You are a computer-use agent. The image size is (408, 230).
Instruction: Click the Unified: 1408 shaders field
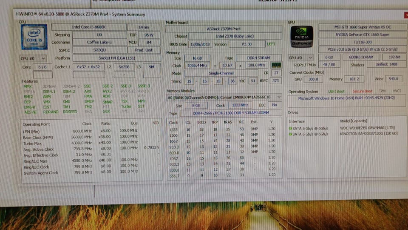click(x=386, y=64)
